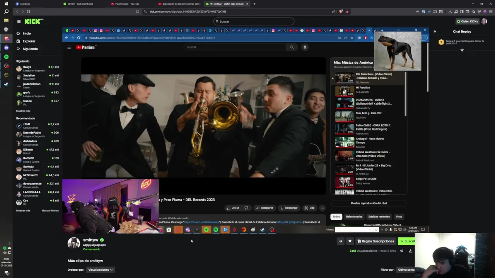This screenshot has height=278, width=495.
Task: Click the clip video player area
Action: tap(245, 131)
